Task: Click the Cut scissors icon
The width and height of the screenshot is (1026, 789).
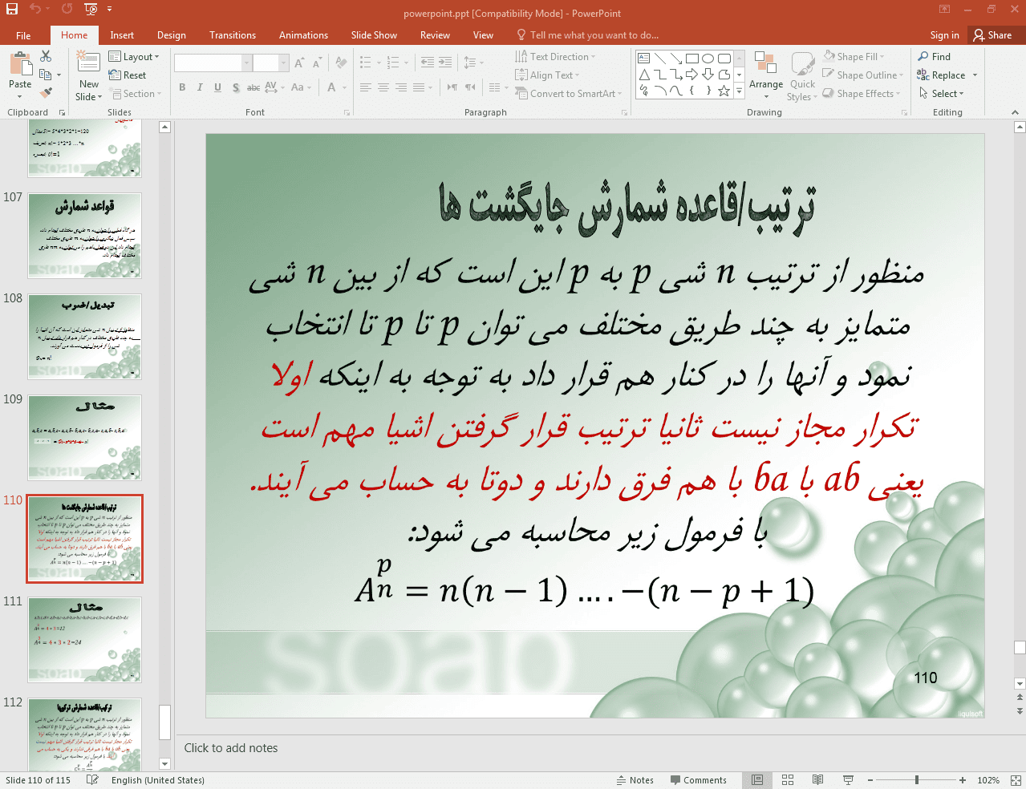Action: (x=46, y=56)
